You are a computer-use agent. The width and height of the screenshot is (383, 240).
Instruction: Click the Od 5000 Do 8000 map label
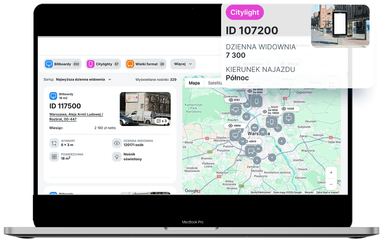[256, 91]
